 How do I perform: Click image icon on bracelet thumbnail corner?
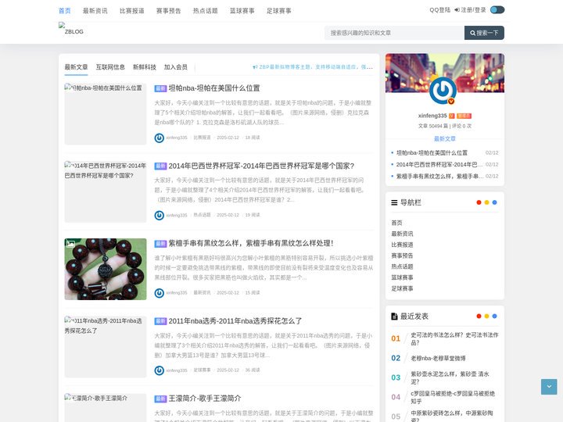70,244
